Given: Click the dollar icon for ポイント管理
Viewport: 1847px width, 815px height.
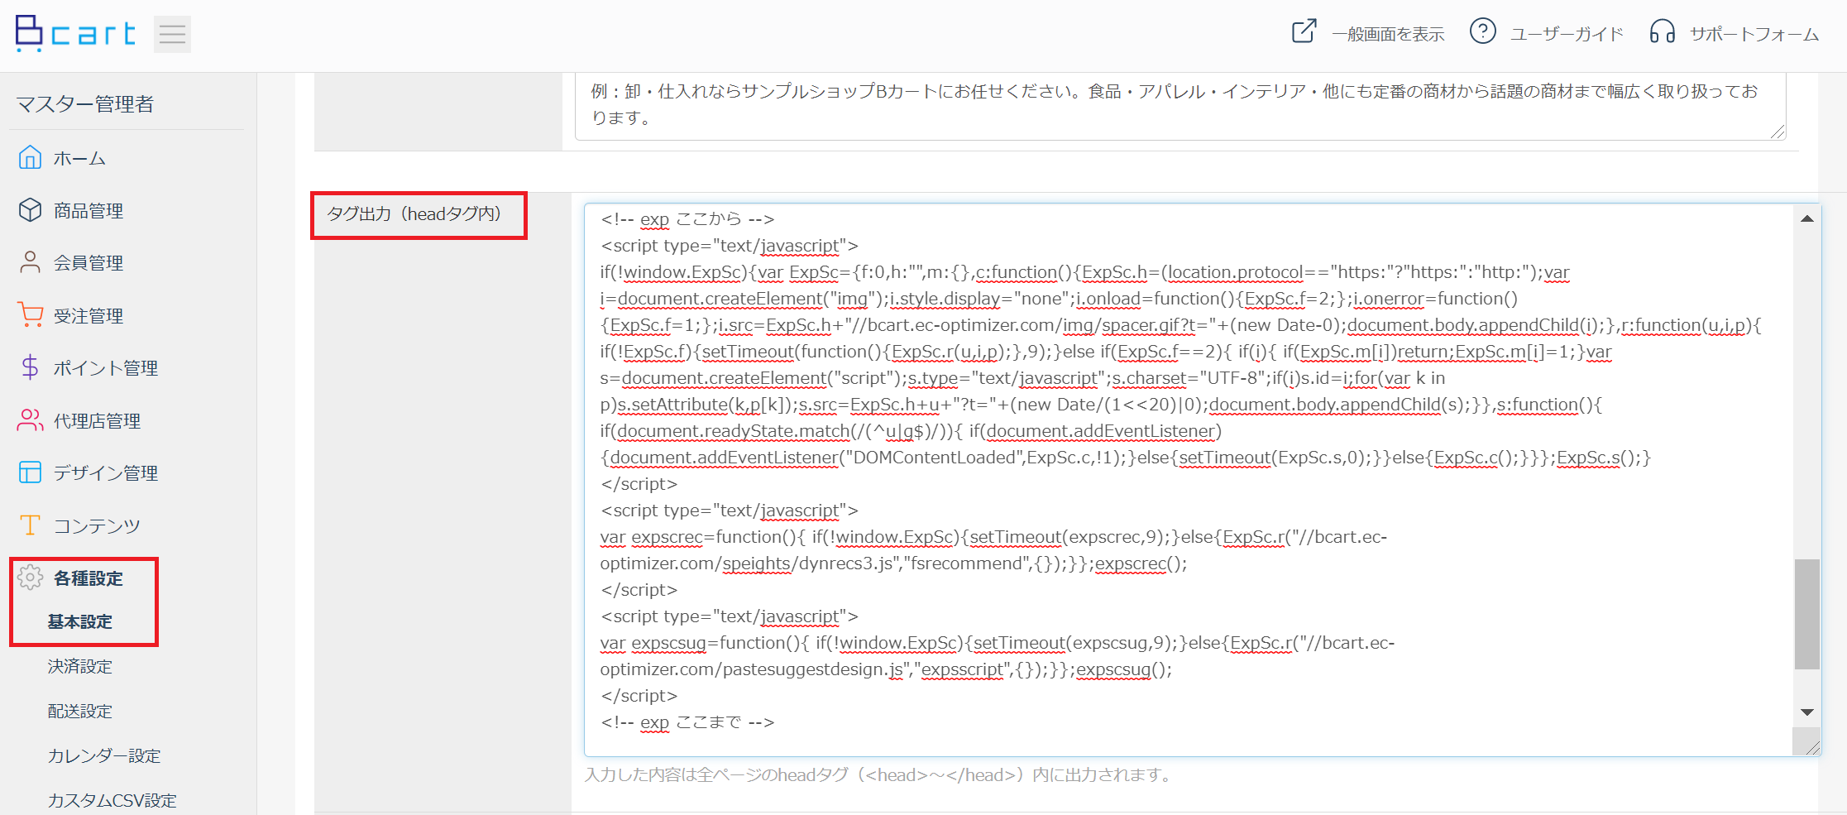Looking at the screenshot, I should 30,367.
